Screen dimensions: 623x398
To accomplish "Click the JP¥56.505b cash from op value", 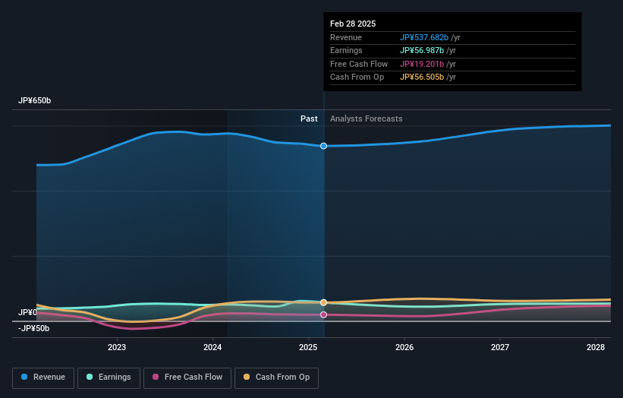I will click(x=422, y=77).
